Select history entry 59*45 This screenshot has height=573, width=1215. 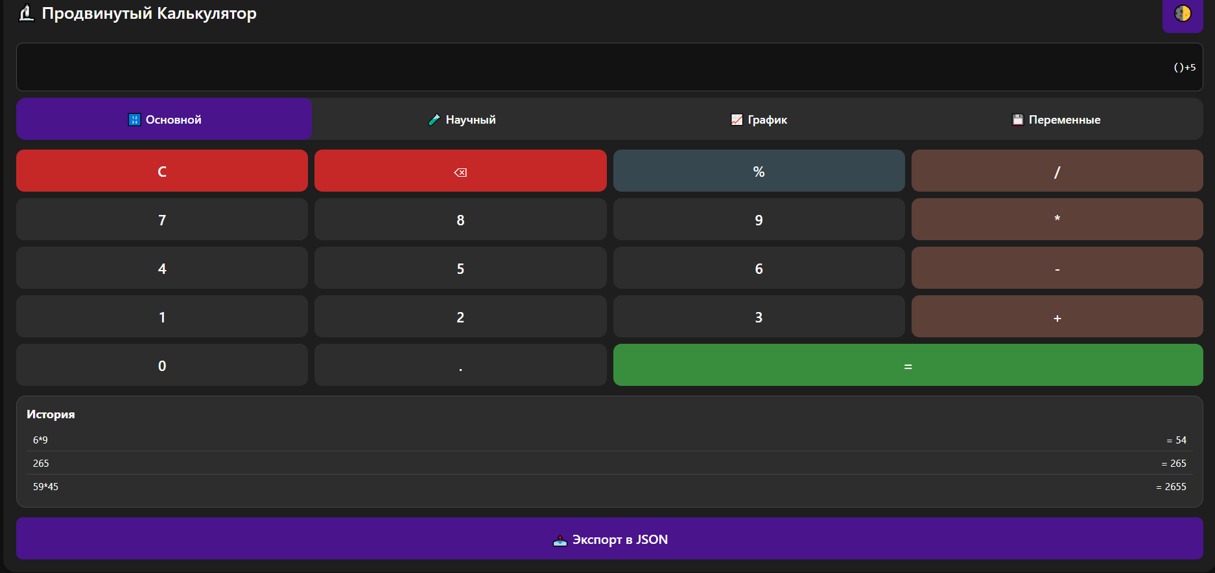click(609, 487)
